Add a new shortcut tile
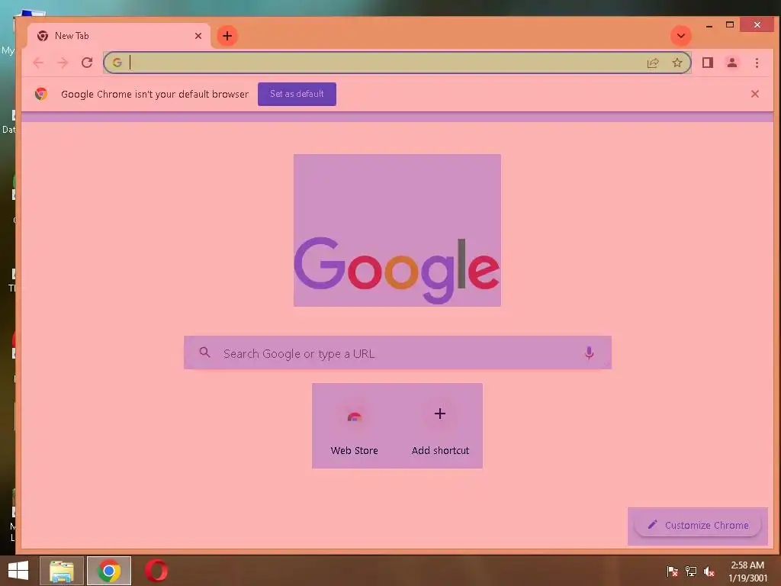Image resolution: width=781 pixels, height=586 pixels. (x=440, y=427)
